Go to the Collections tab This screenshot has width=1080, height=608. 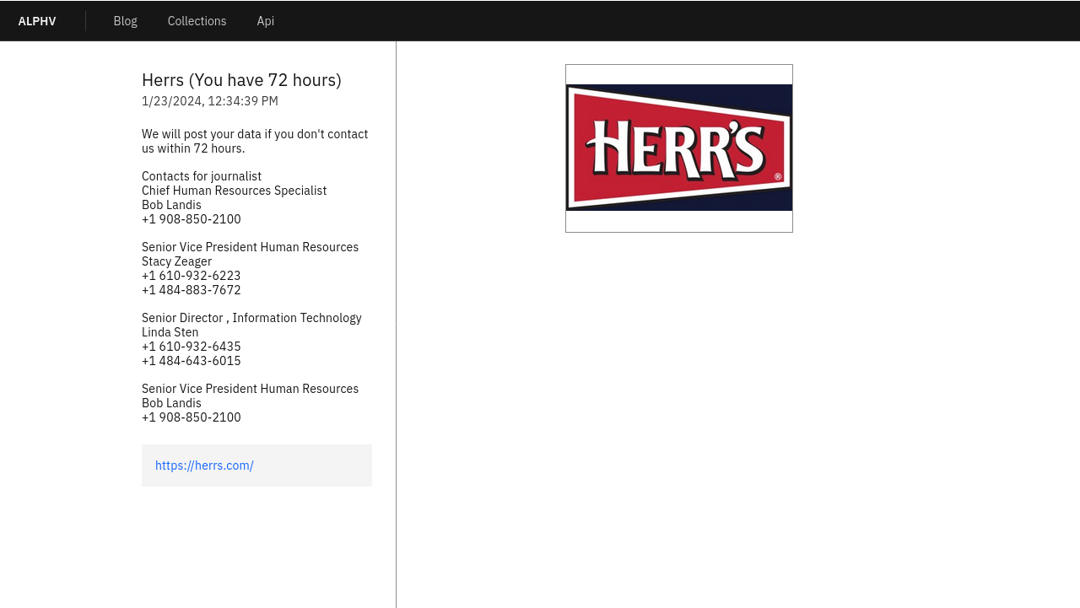197,21
